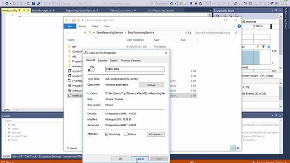Go up one folder in Explorer
The height and width of the screenshot is (163, 290).
tap(85, 33)
